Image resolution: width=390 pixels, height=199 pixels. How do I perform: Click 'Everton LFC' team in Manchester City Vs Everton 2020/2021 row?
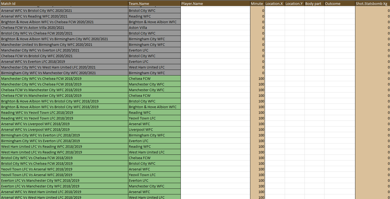tap(154, 50)
